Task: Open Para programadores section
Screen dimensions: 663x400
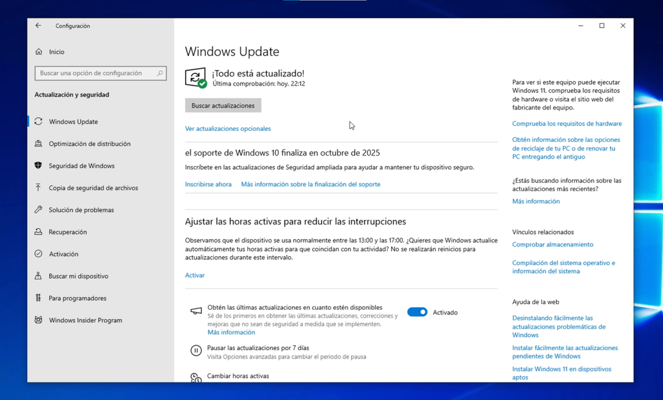Action: click(x=78, y=298)
